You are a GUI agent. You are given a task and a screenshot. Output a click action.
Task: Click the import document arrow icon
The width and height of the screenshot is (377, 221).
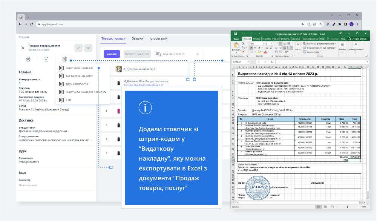click(x=46, y=59)
